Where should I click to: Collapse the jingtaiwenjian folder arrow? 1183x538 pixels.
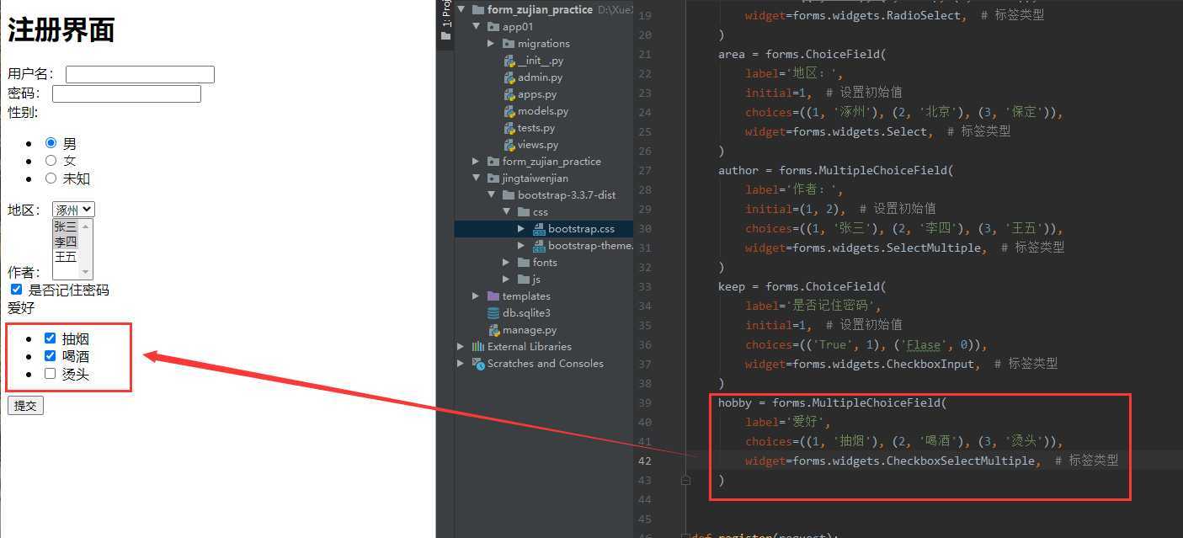pos(477,178)
